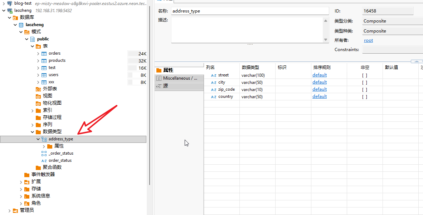423x215 pixels.
Task: Click the orders table icon
Action: coord(44,54)
